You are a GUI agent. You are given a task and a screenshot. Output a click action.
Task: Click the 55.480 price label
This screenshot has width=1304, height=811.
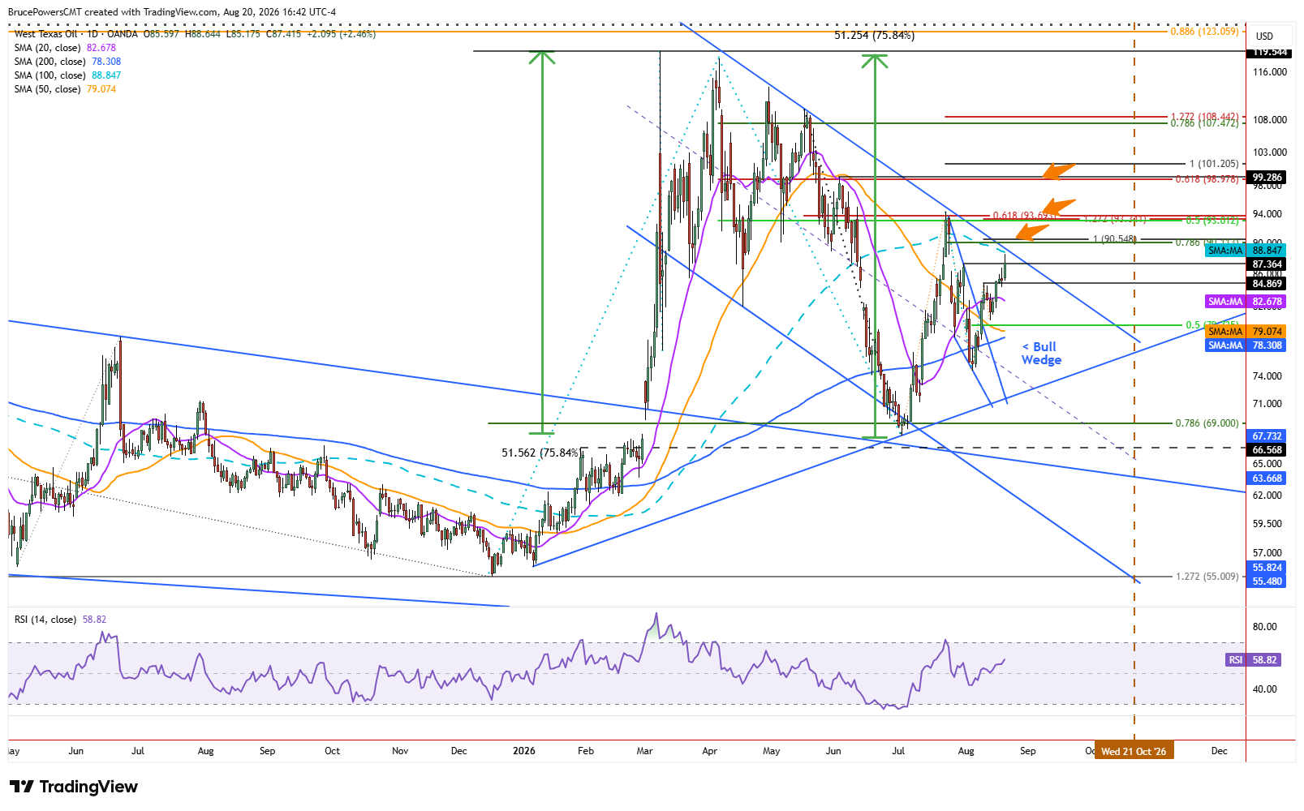tap(1267, 581)
